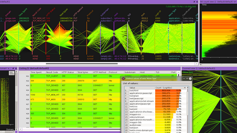Click the 75,725 count bar for text/xml
Image resolution: width=237 pixels, height=133 pixels.
[166, 109]
